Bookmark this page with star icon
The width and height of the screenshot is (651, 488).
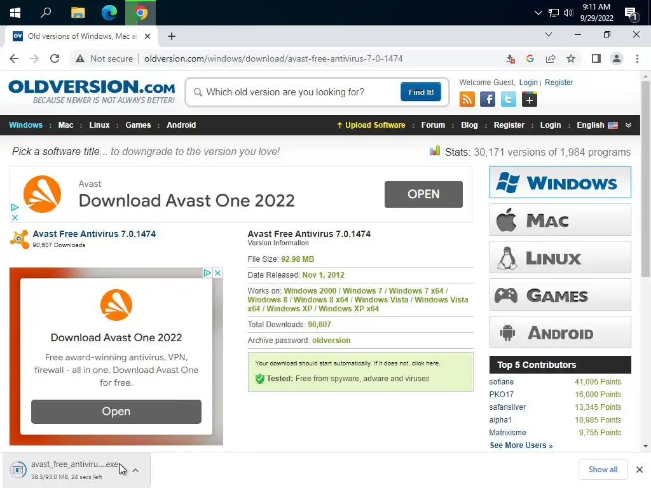pyautogui.click(x=571, y=58)
